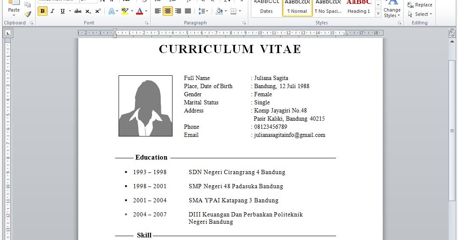The image size is (458, 240).
Task: Click right indent marker on ruler
Action: click(345, 33)
